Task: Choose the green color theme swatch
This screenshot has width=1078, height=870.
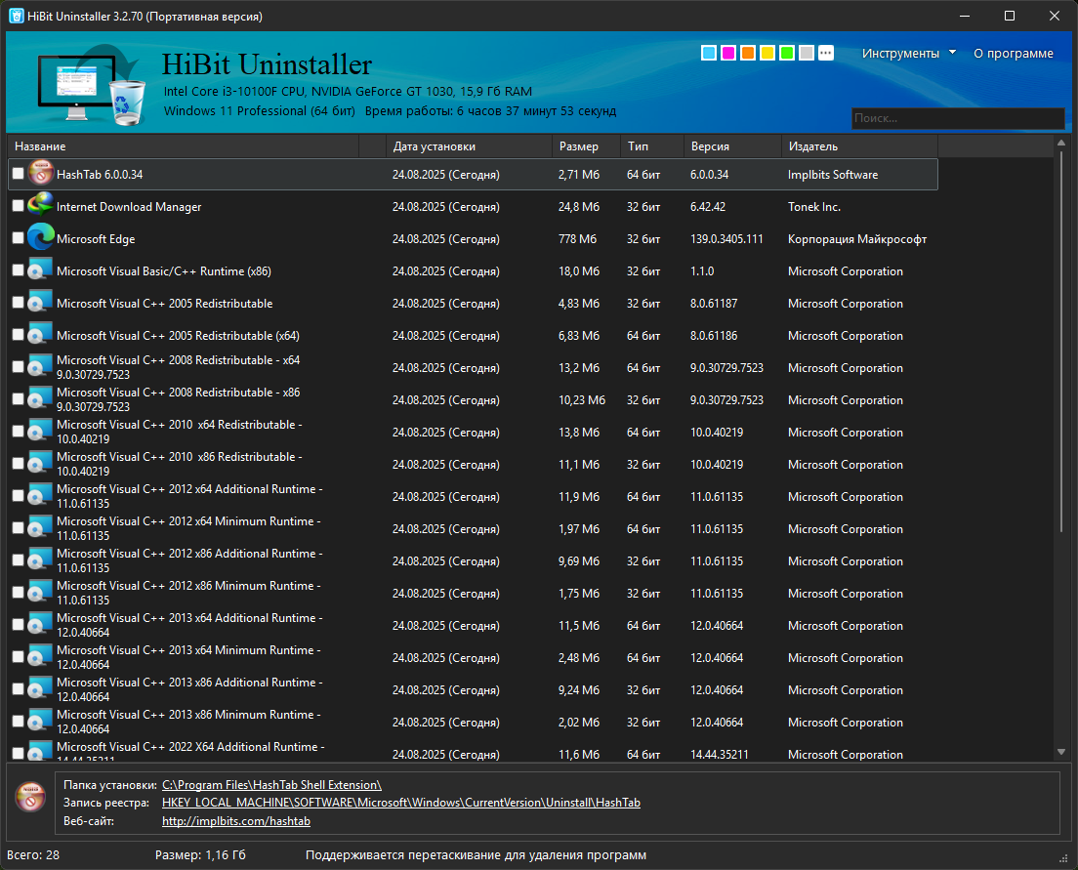Action: point(787,53)
